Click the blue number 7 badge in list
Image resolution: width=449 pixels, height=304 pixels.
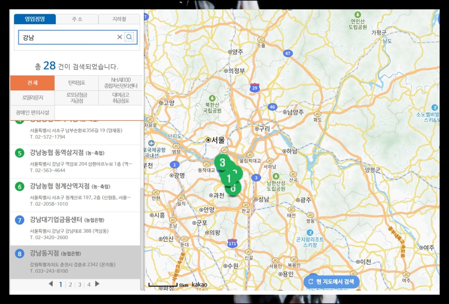click(x=20, y=220)
